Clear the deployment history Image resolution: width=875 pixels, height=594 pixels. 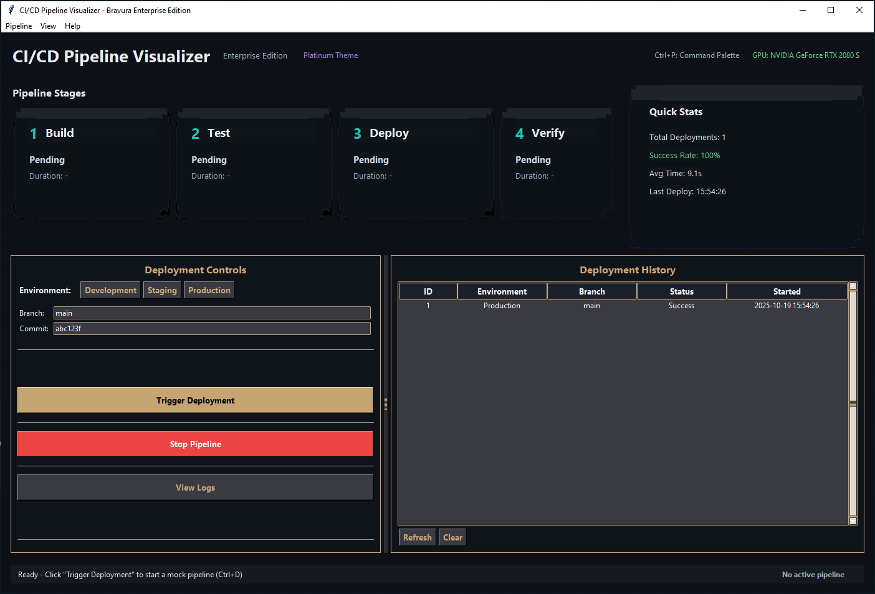[x=452, y=537]
